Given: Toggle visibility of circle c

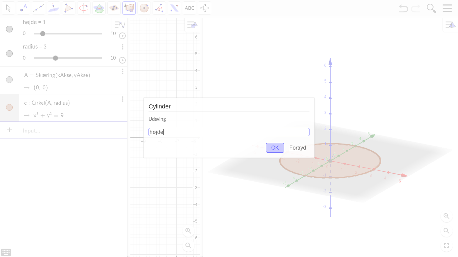Looking at the screenshot, I should tap(9, 107).
